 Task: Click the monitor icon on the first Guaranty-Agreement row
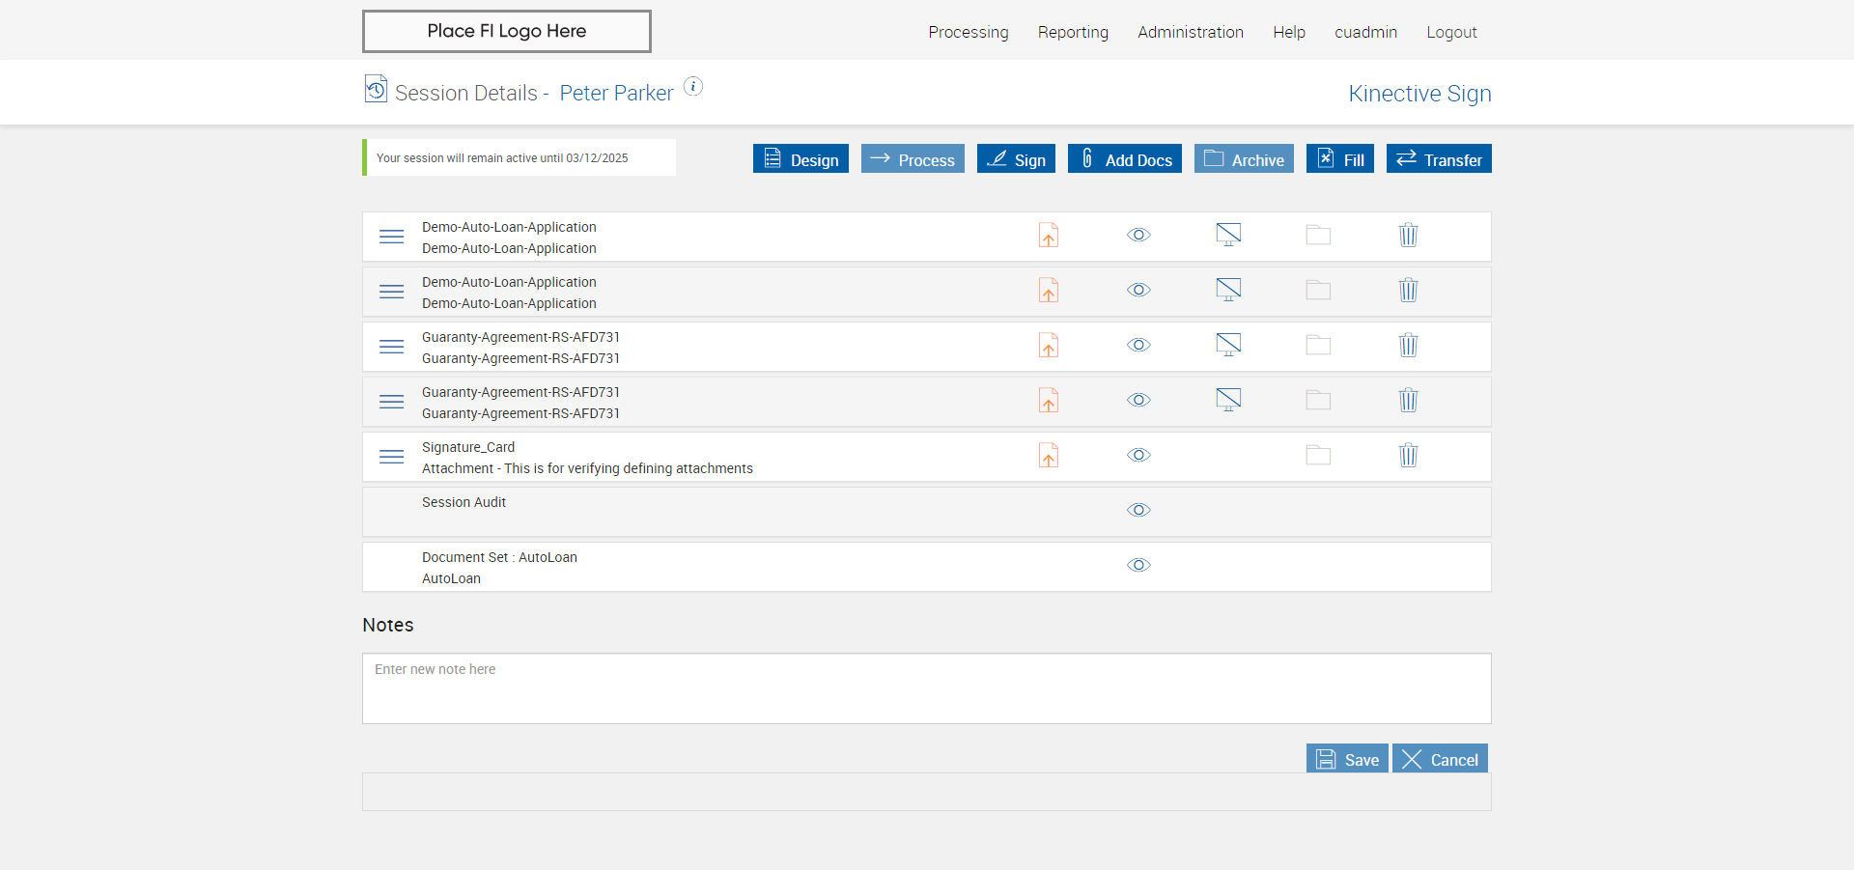point(1228,345)
